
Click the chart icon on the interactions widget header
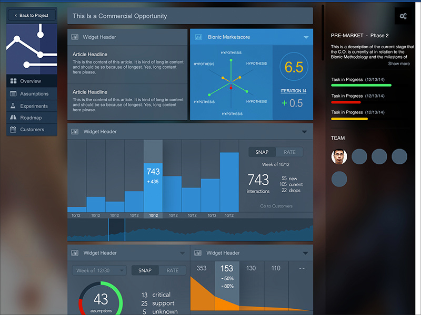[x=74, y=132]
